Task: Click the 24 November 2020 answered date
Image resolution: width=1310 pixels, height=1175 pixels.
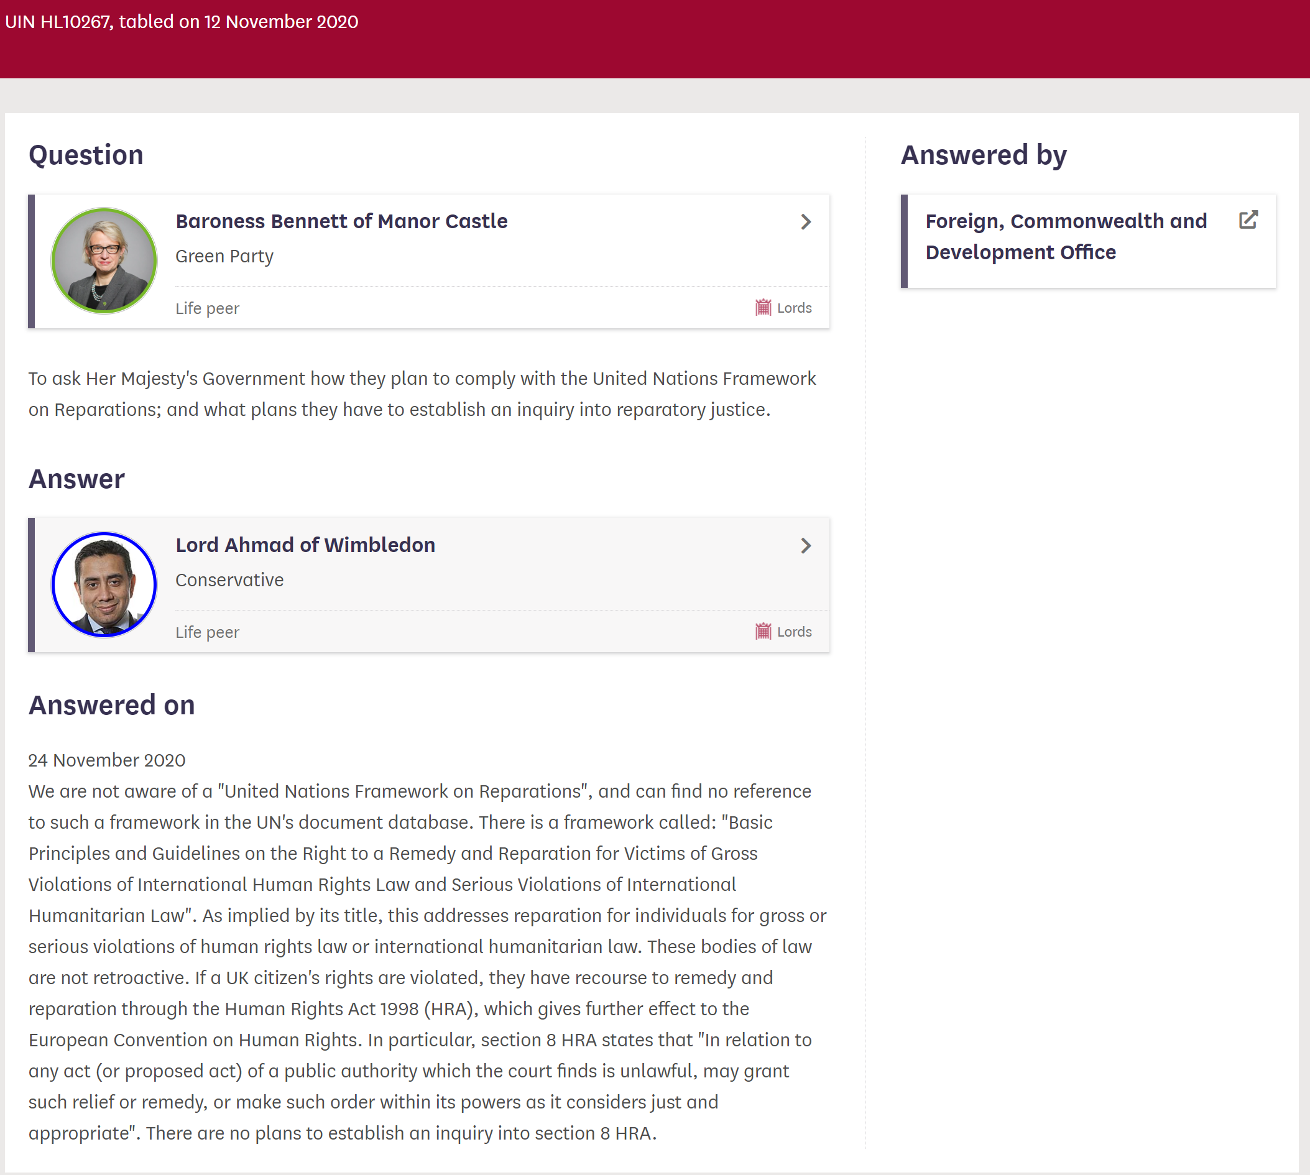Action: click(x=106, y=760)
